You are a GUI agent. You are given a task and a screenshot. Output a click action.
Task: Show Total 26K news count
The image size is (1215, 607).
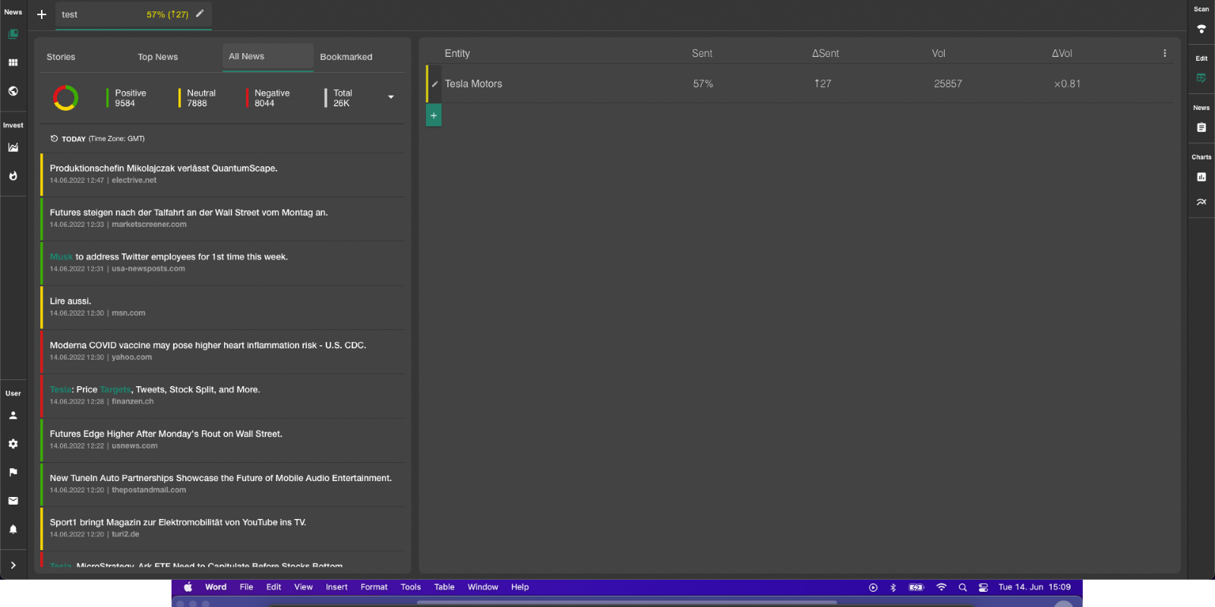(339, 98)
